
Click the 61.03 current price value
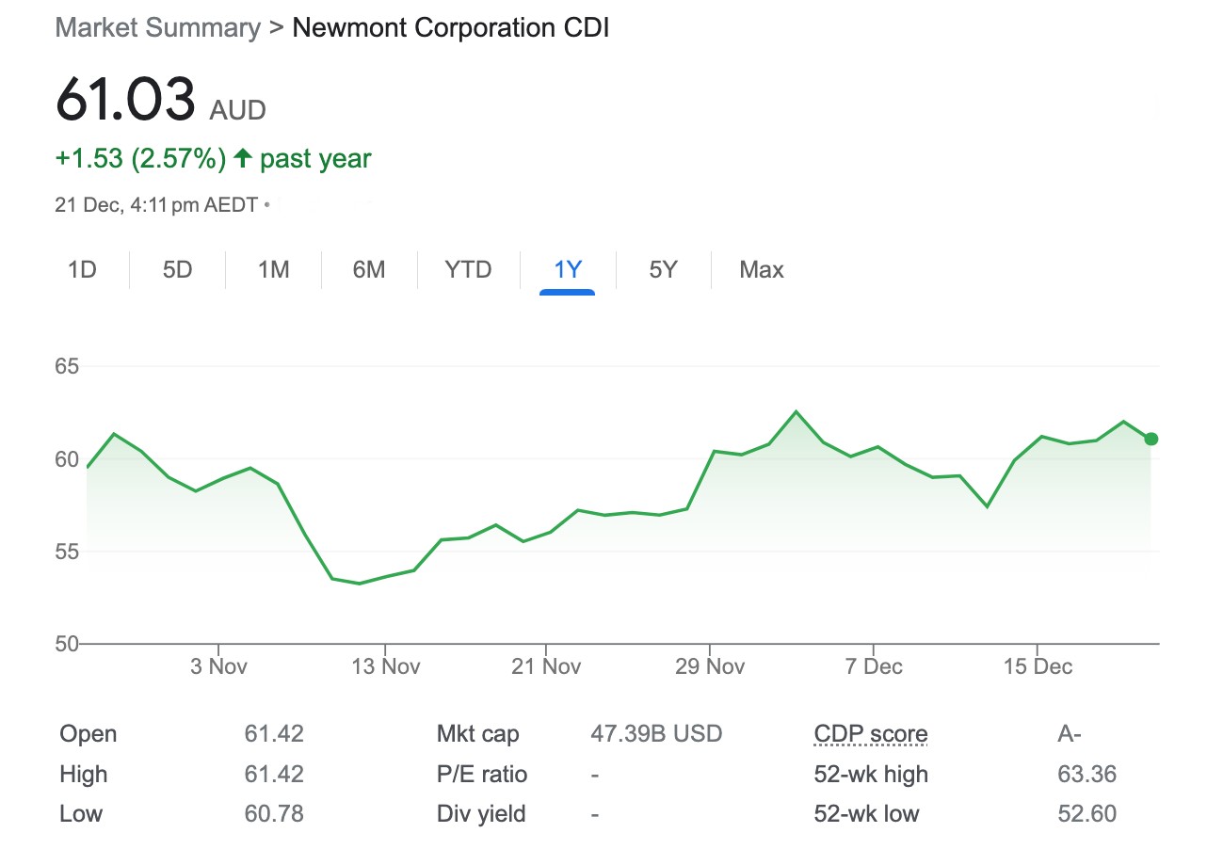pyautogui.click(x=125, y=98)
